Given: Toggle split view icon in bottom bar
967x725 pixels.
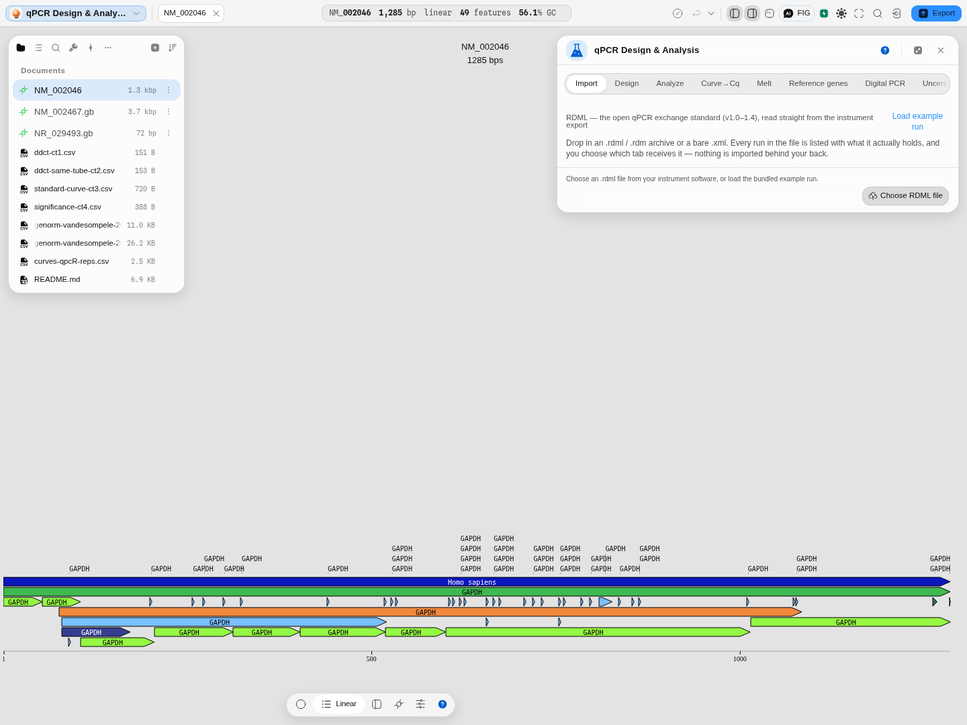Looking at the screenshot, I should click(x=377, y=704).
